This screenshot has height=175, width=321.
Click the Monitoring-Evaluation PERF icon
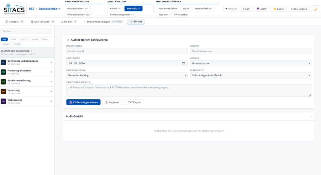(3, 72)
